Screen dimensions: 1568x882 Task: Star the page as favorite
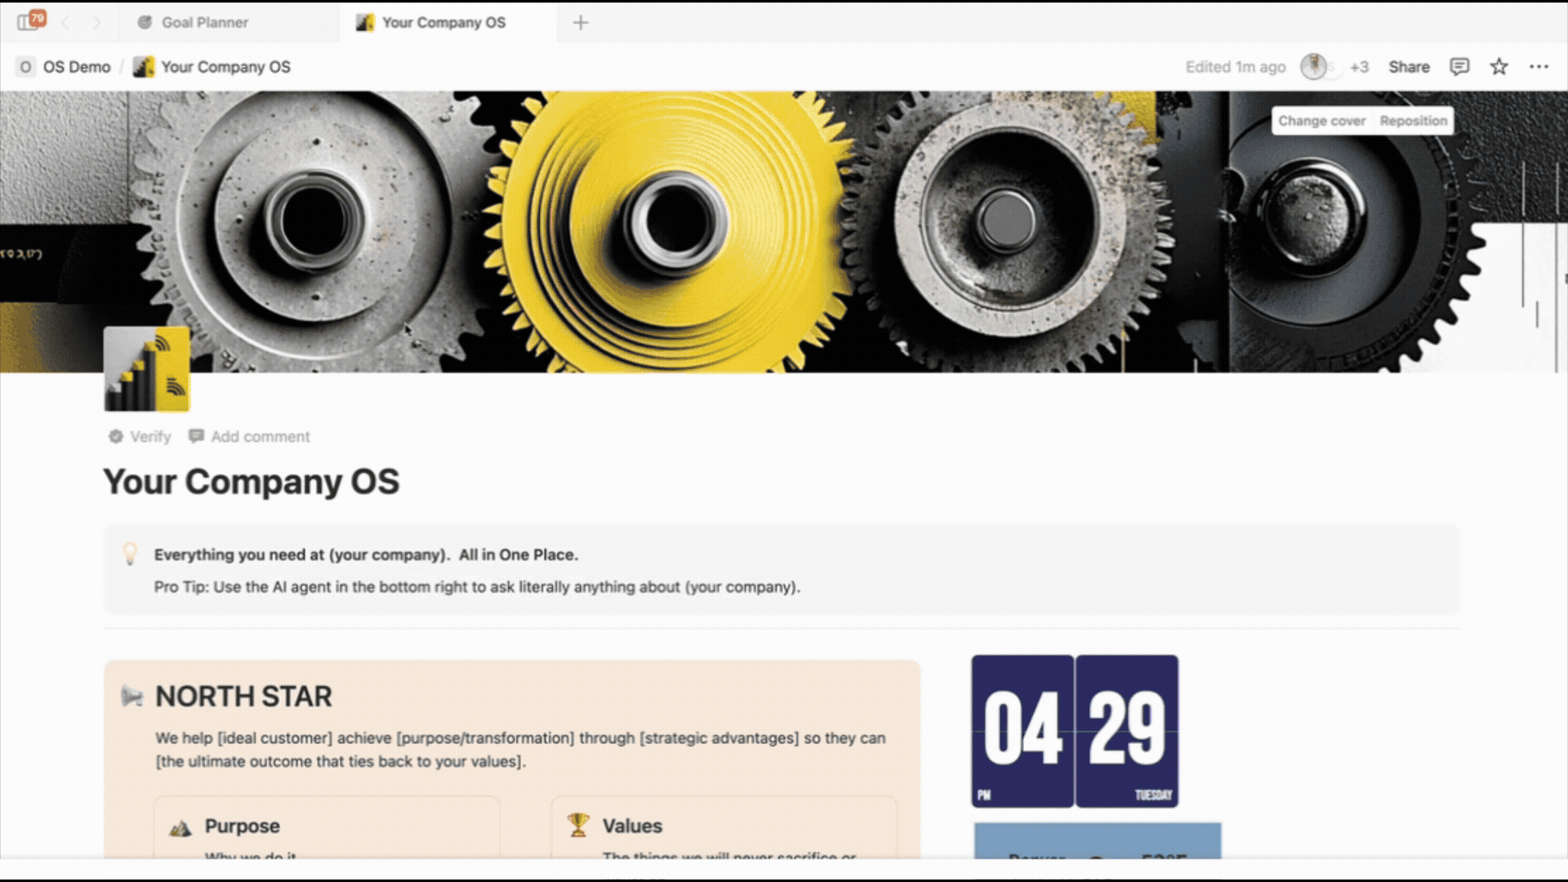1499,67
